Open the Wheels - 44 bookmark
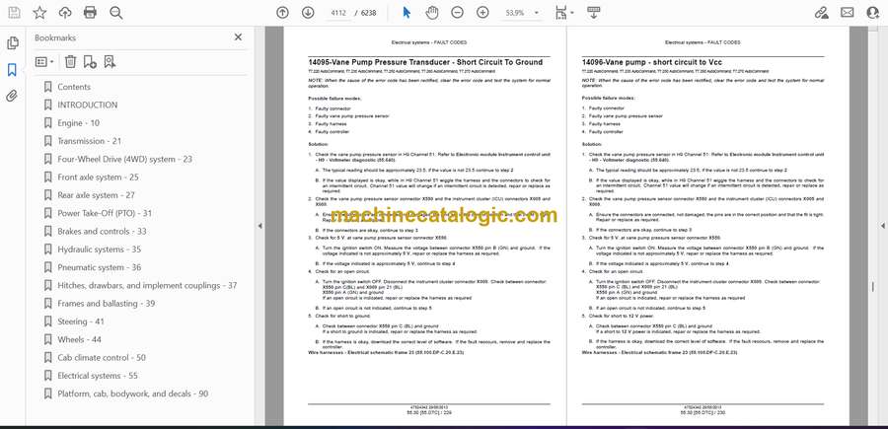Image resolution: width=888 pixels, height=429 pixels. pos(79,339)
